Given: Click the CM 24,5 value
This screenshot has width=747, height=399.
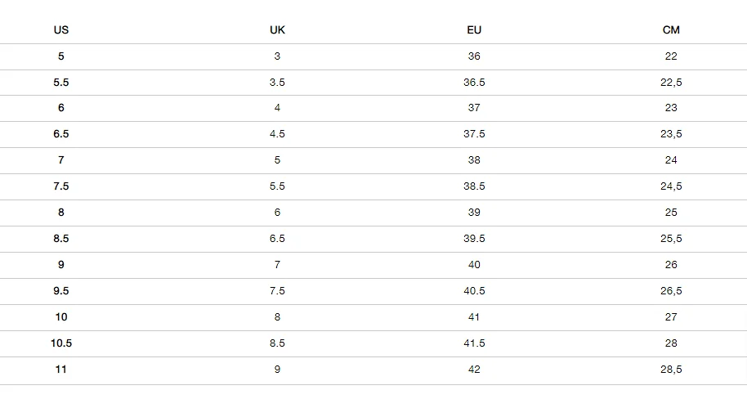Looking at the screenshot, I should (x=671, y=186).
